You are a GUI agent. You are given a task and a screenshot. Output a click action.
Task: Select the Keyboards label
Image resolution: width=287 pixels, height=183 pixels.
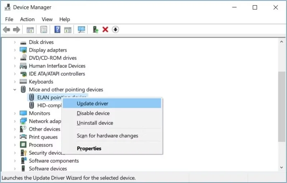(41, 81)
